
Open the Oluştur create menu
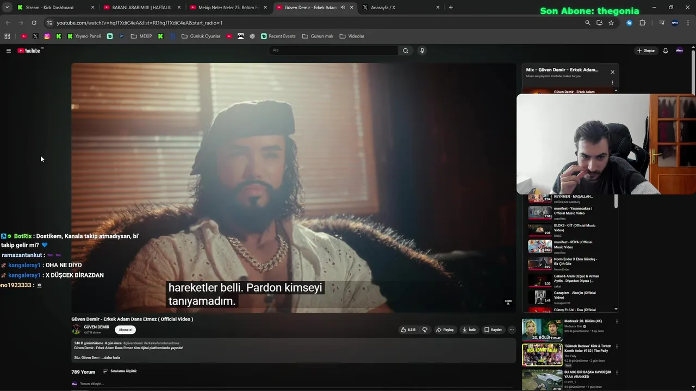pyautogui.click(x=646, y=51)
